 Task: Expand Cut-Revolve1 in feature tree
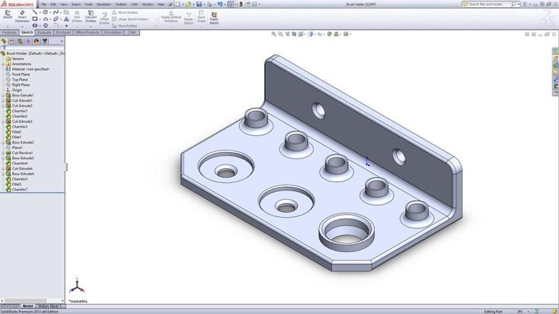[3, 153]
